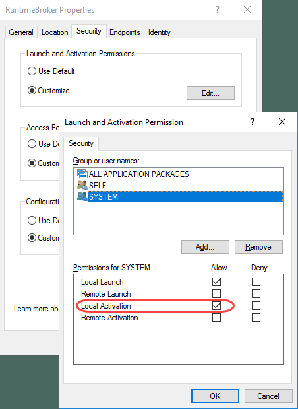Select Customize under Launch and Activation Permissions
Screen dimensions: 298x409
pos(49,91)
